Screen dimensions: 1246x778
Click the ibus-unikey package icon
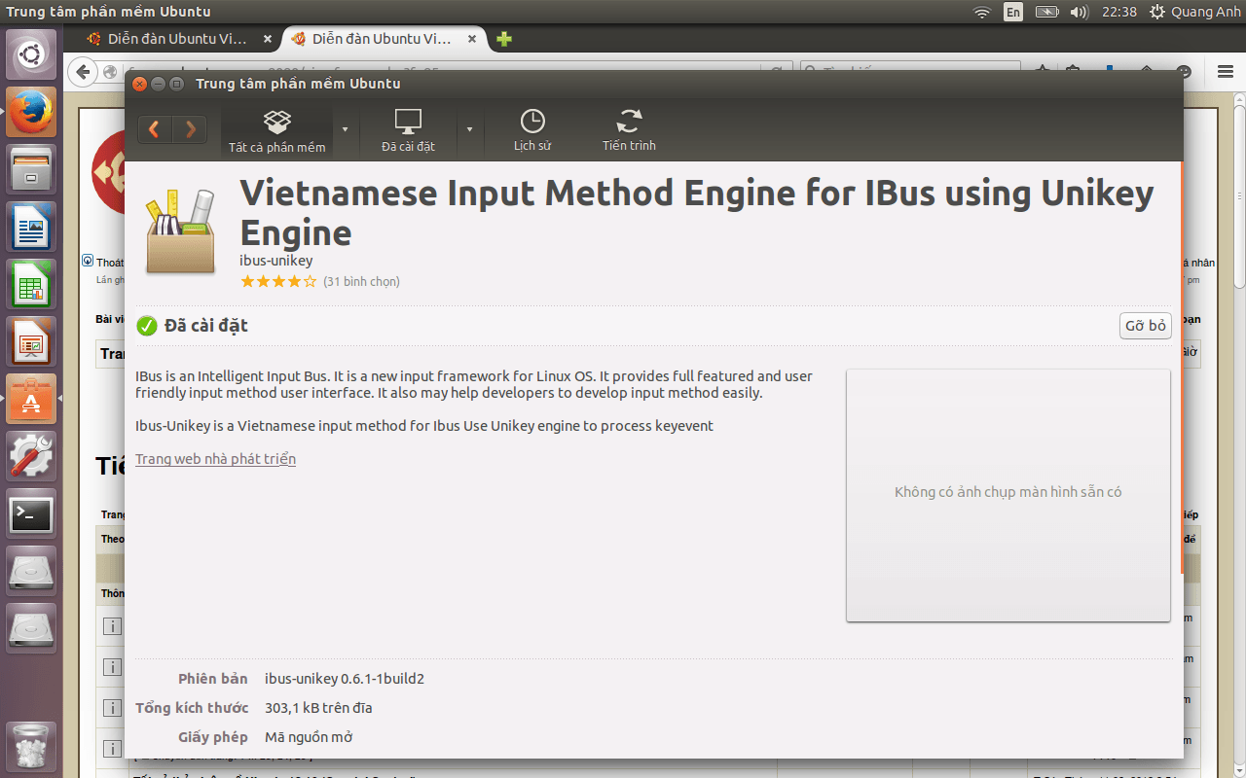click(x=180, y=231)
